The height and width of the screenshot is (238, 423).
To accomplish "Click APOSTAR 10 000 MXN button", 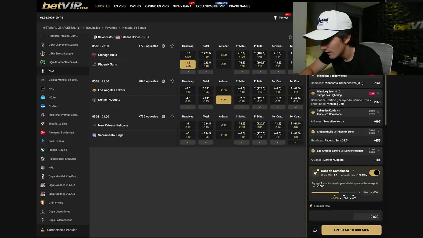I will [351, 230].
